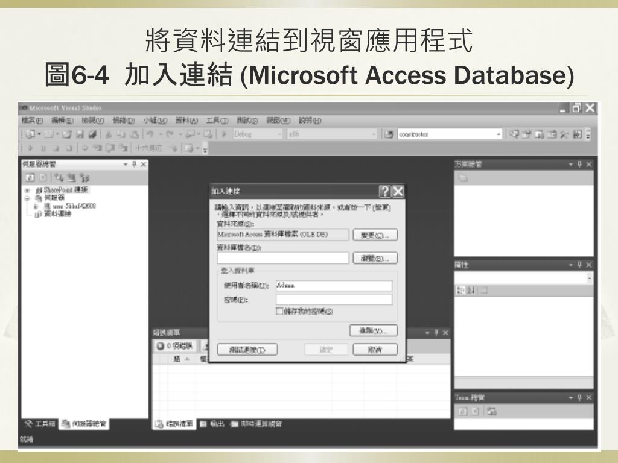Click the 變更(C)... button
The height and width of the screenshot is (463, 618).
point(375,235)
